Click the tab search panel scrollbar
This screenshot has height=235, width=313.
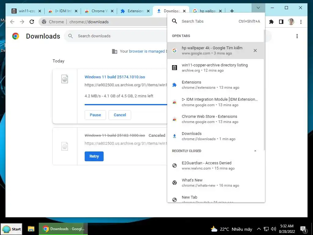[x=264, y=90]
